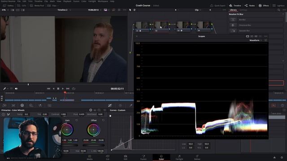Mute viewer audio speaker icon
Image resolution: width=287 pixels, height=161 pixels.
pos(16,89)
